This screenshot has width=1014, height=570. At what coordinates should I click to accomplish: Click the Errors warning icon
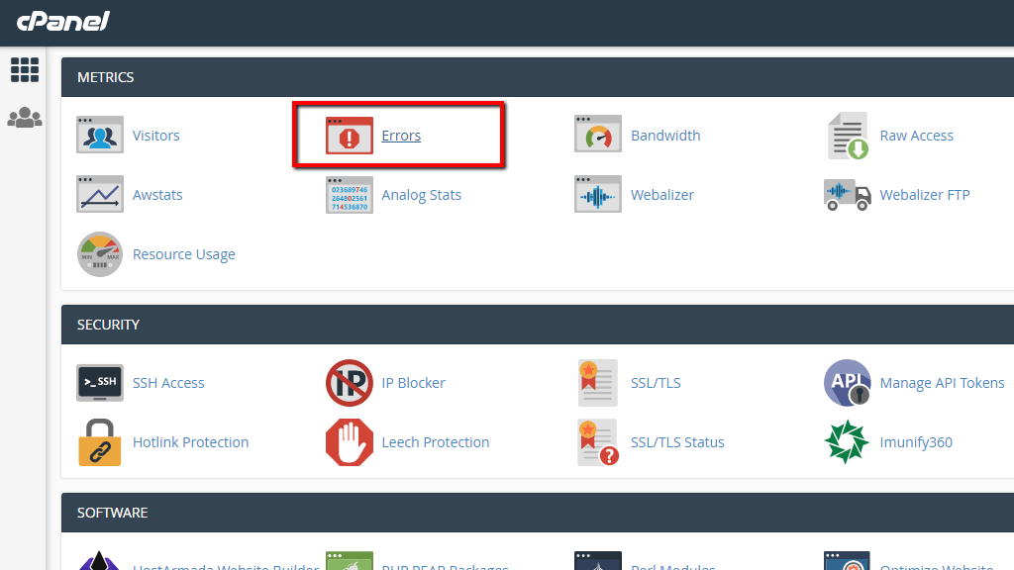point(349,135)
